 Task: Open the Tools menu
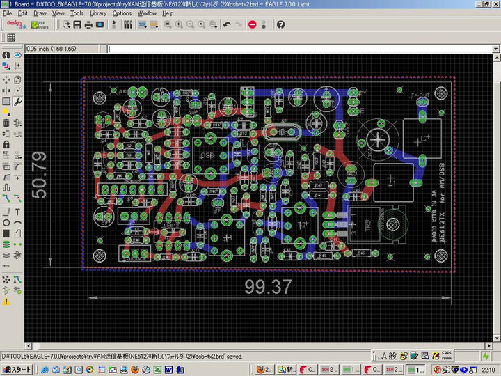77,13
